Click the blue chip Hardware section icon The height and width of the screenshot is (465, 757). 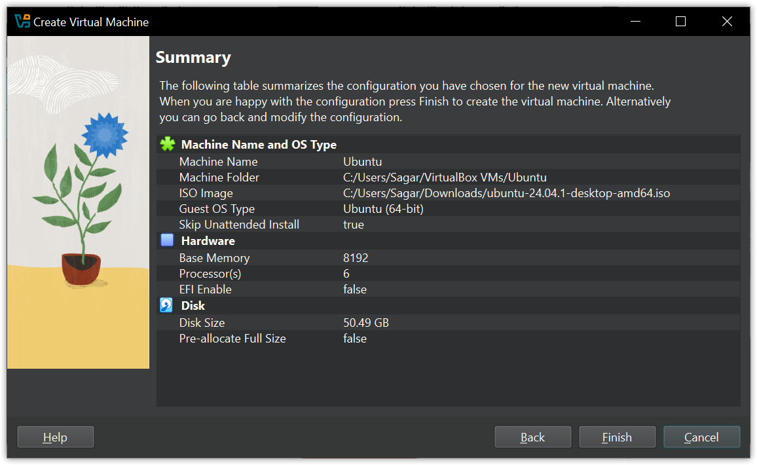(167, 240)
